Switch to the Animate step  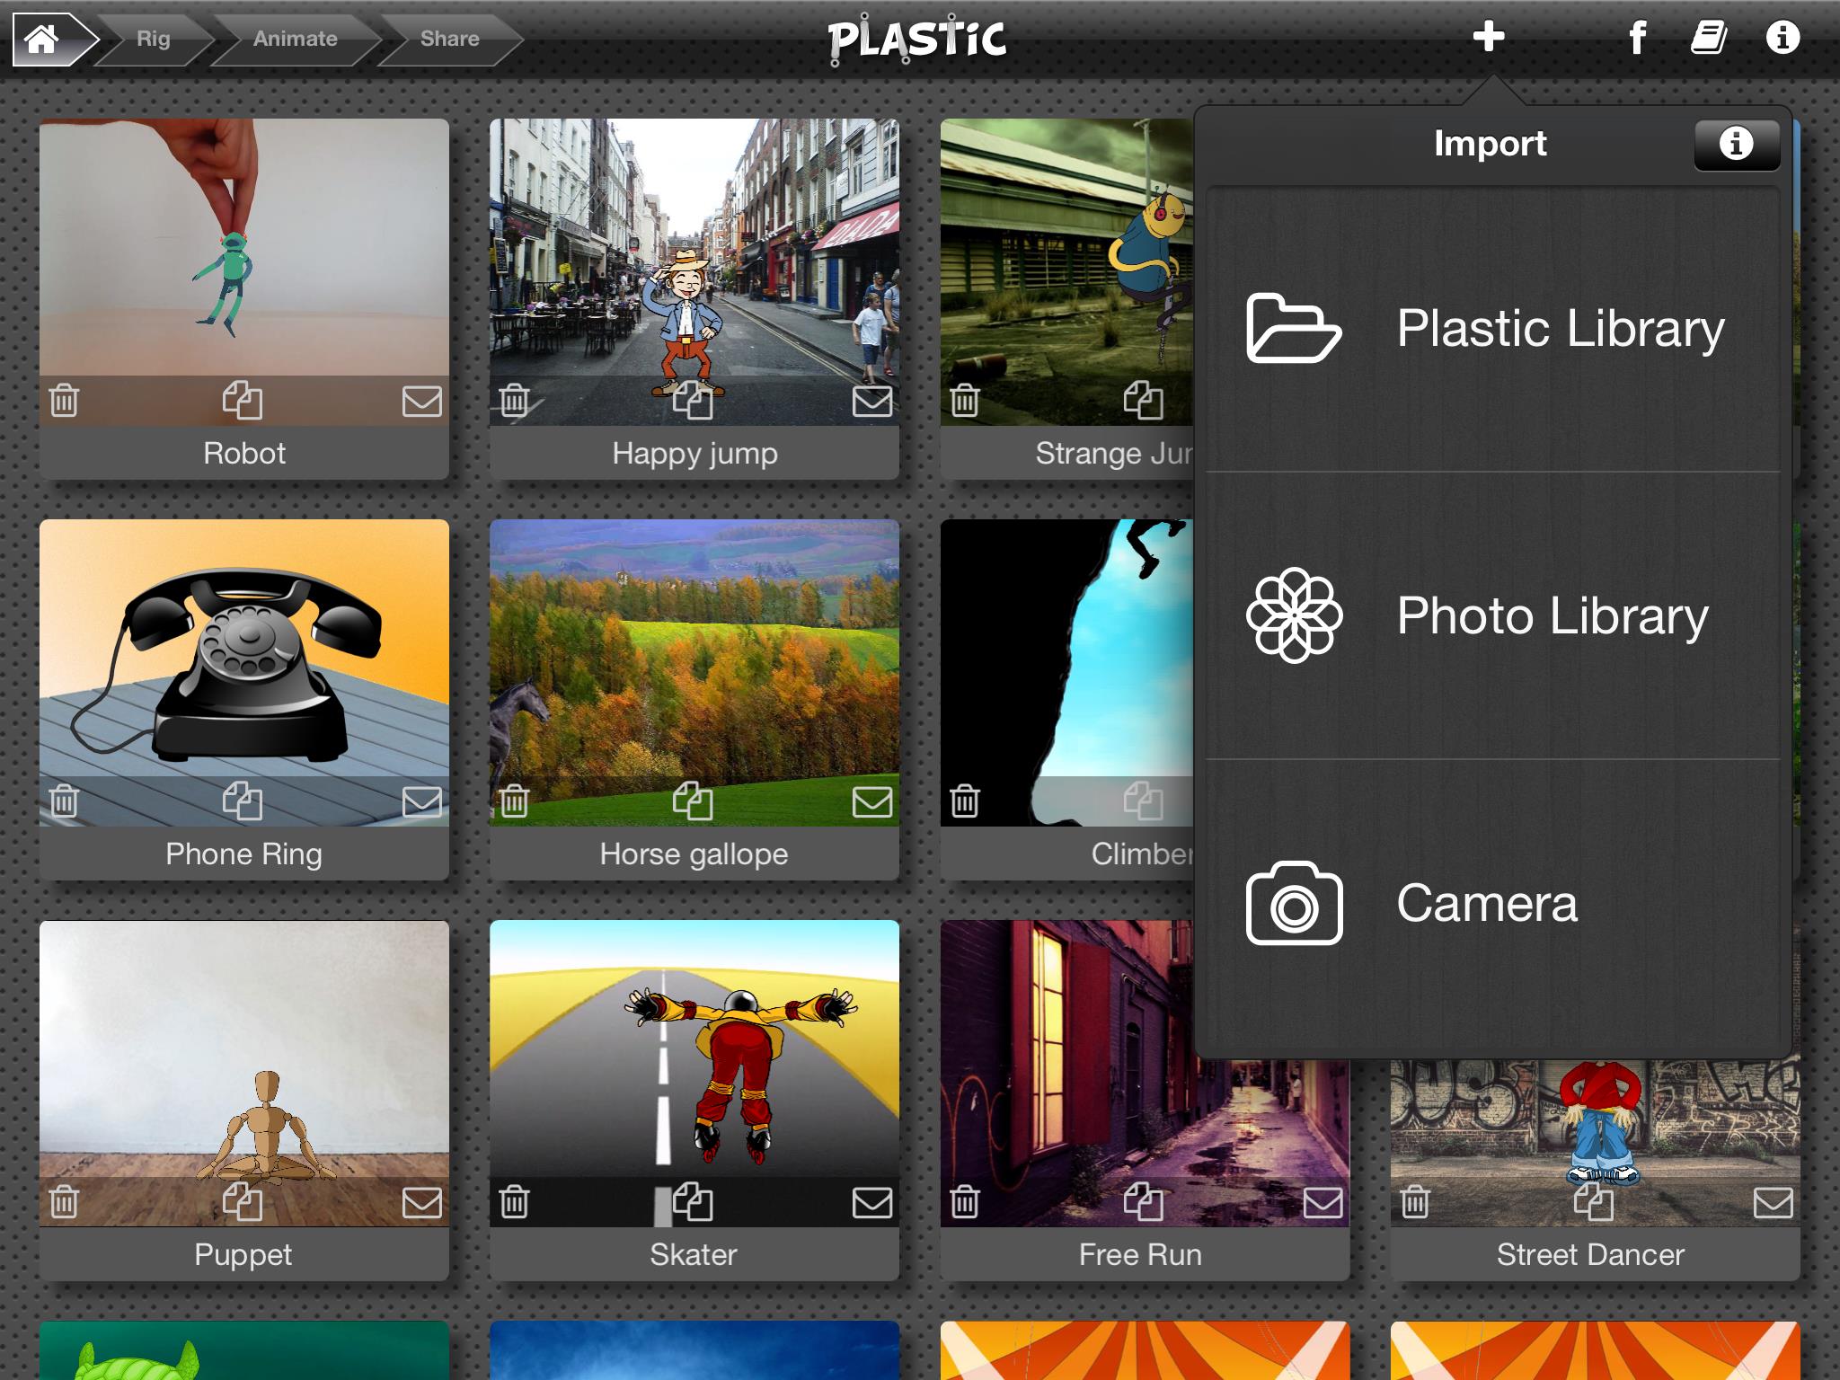pos(296,40)
